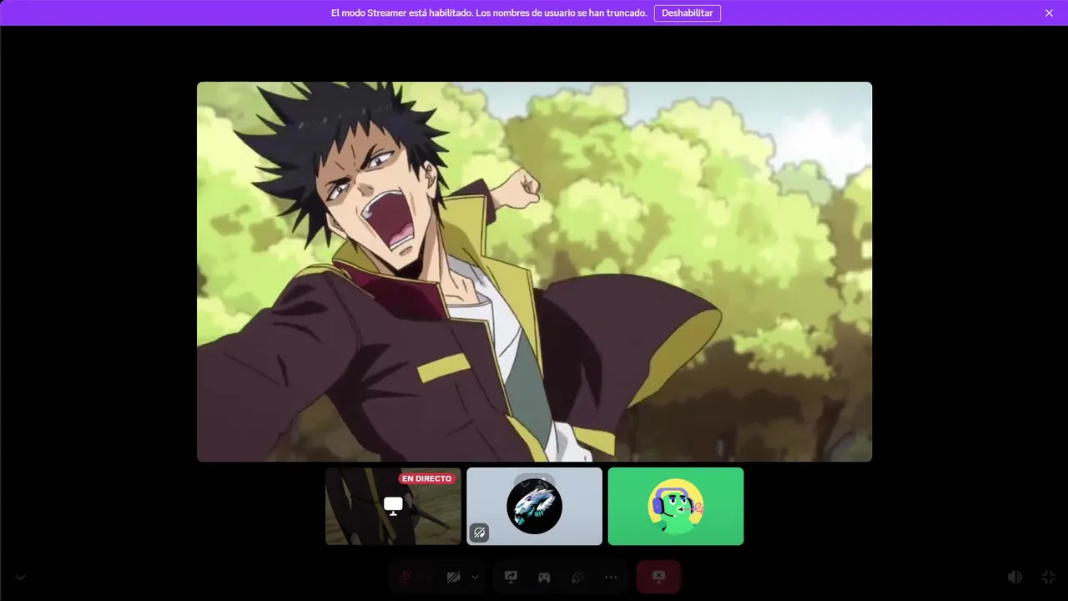Click the main anime stream video
The image size is (1068, 601).
(x=534, y=271)
